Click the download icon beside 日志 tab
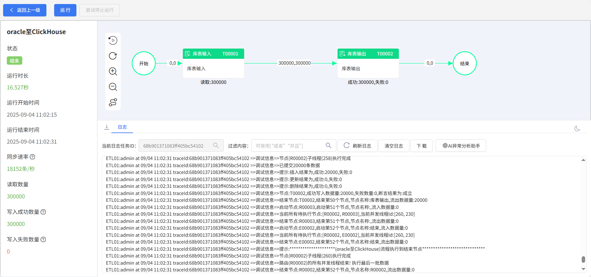 (107, 127)
